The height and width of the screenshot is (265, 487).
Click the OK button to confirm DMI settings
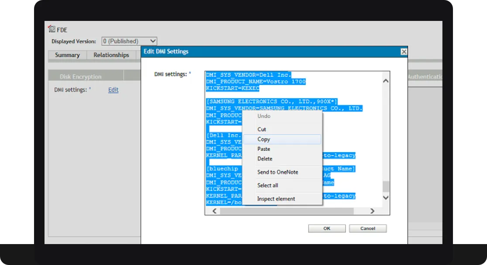click(x=326, y=228)
